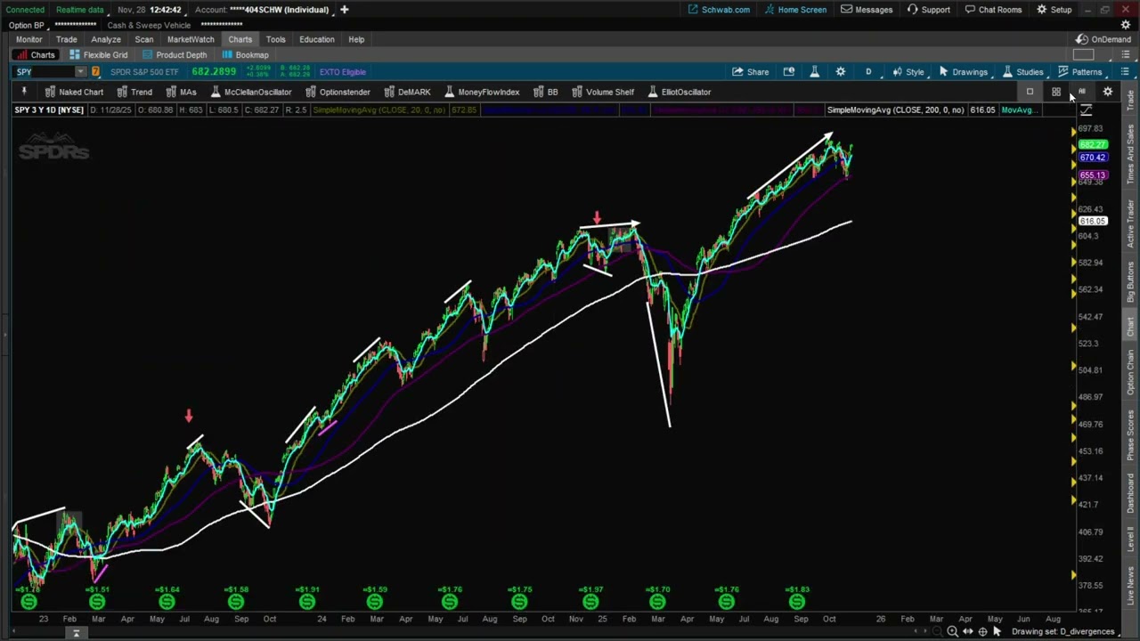
Task: Apply the MoneyFlowIndex study
Action: click(x=482, y=92)
